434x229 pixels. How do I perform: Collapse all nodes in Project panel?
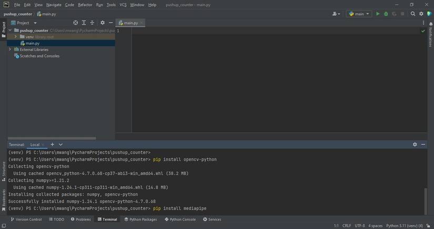point(92,23)
